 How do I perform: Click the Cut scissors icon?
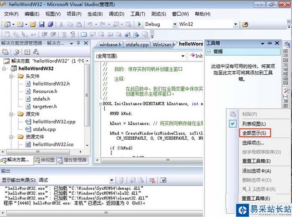[61, 24]
